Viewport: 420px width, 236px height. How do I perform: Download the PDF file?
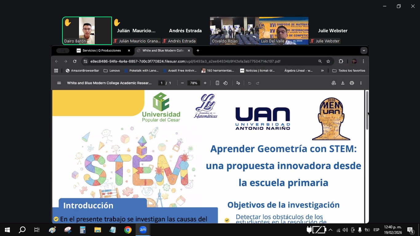(x=343, y=83)
